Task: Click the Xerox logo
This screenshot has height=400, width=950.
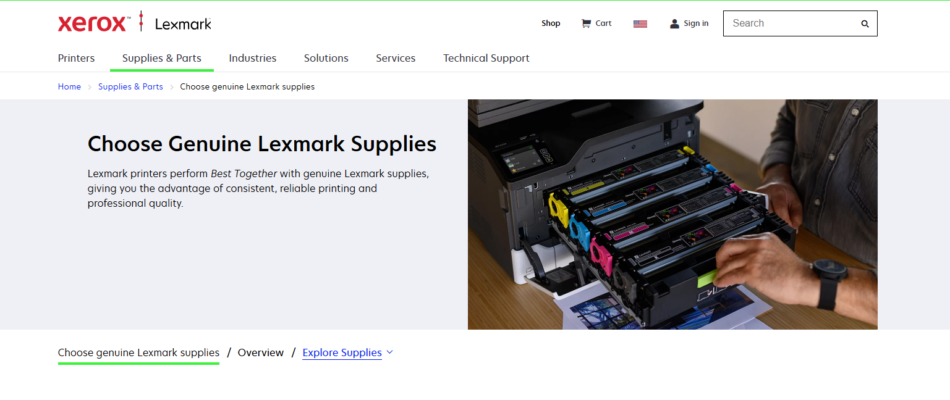Action: [94, 23]
